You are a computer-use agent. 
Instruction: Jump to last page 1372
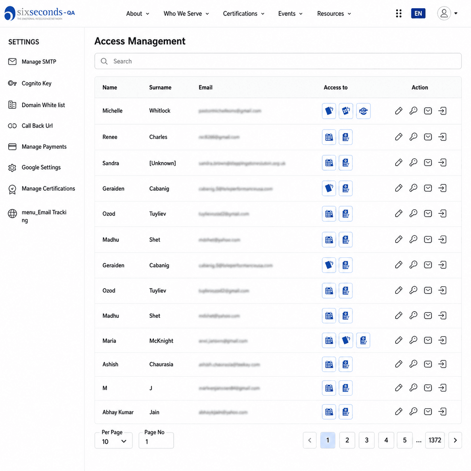point(435,440)
